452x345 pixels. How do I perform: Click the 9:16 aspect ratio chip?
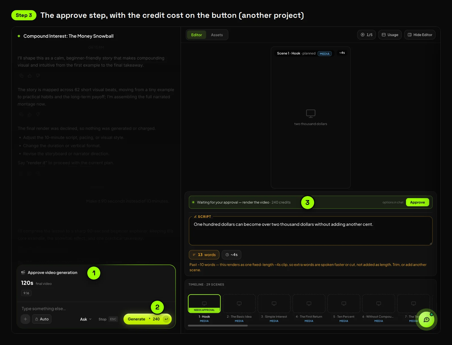coord(26,293)
